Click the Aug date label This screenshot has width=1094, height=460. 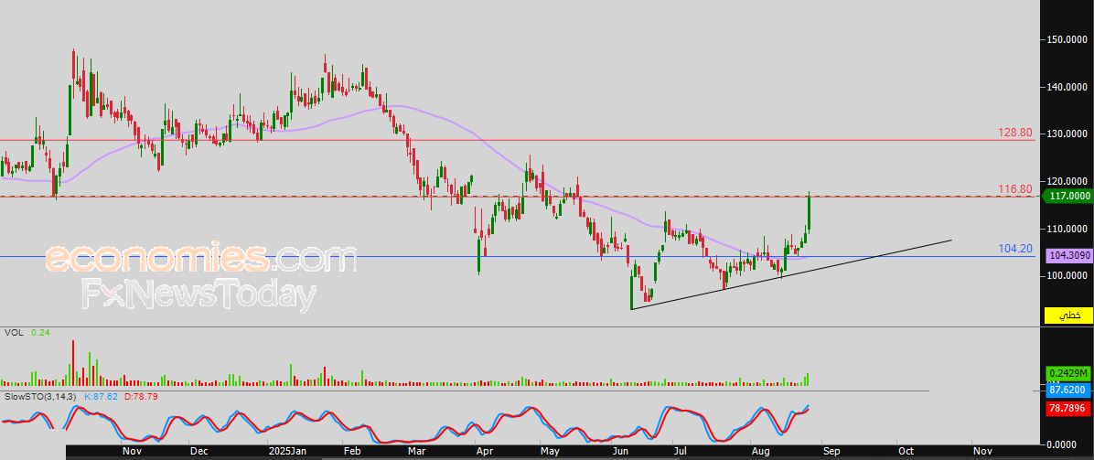tap(758, 453)
